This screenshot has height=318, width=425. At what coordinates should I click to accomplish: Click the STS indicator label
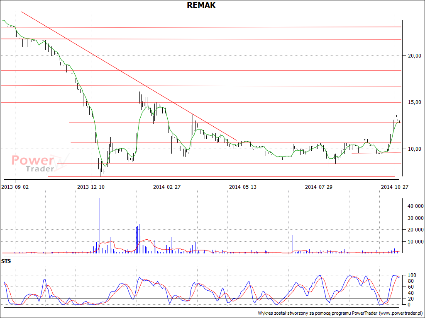point(6,261)
